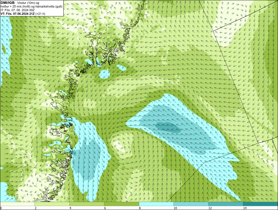The image size is (278, 210).
Task: Click legend tick label '10'
Action: 175,208
